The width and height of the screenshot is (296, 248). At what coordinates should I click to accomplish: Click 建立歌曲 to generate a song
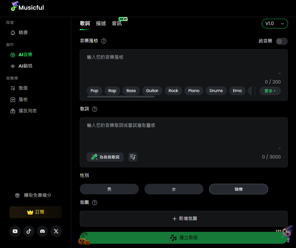(184, 237)
